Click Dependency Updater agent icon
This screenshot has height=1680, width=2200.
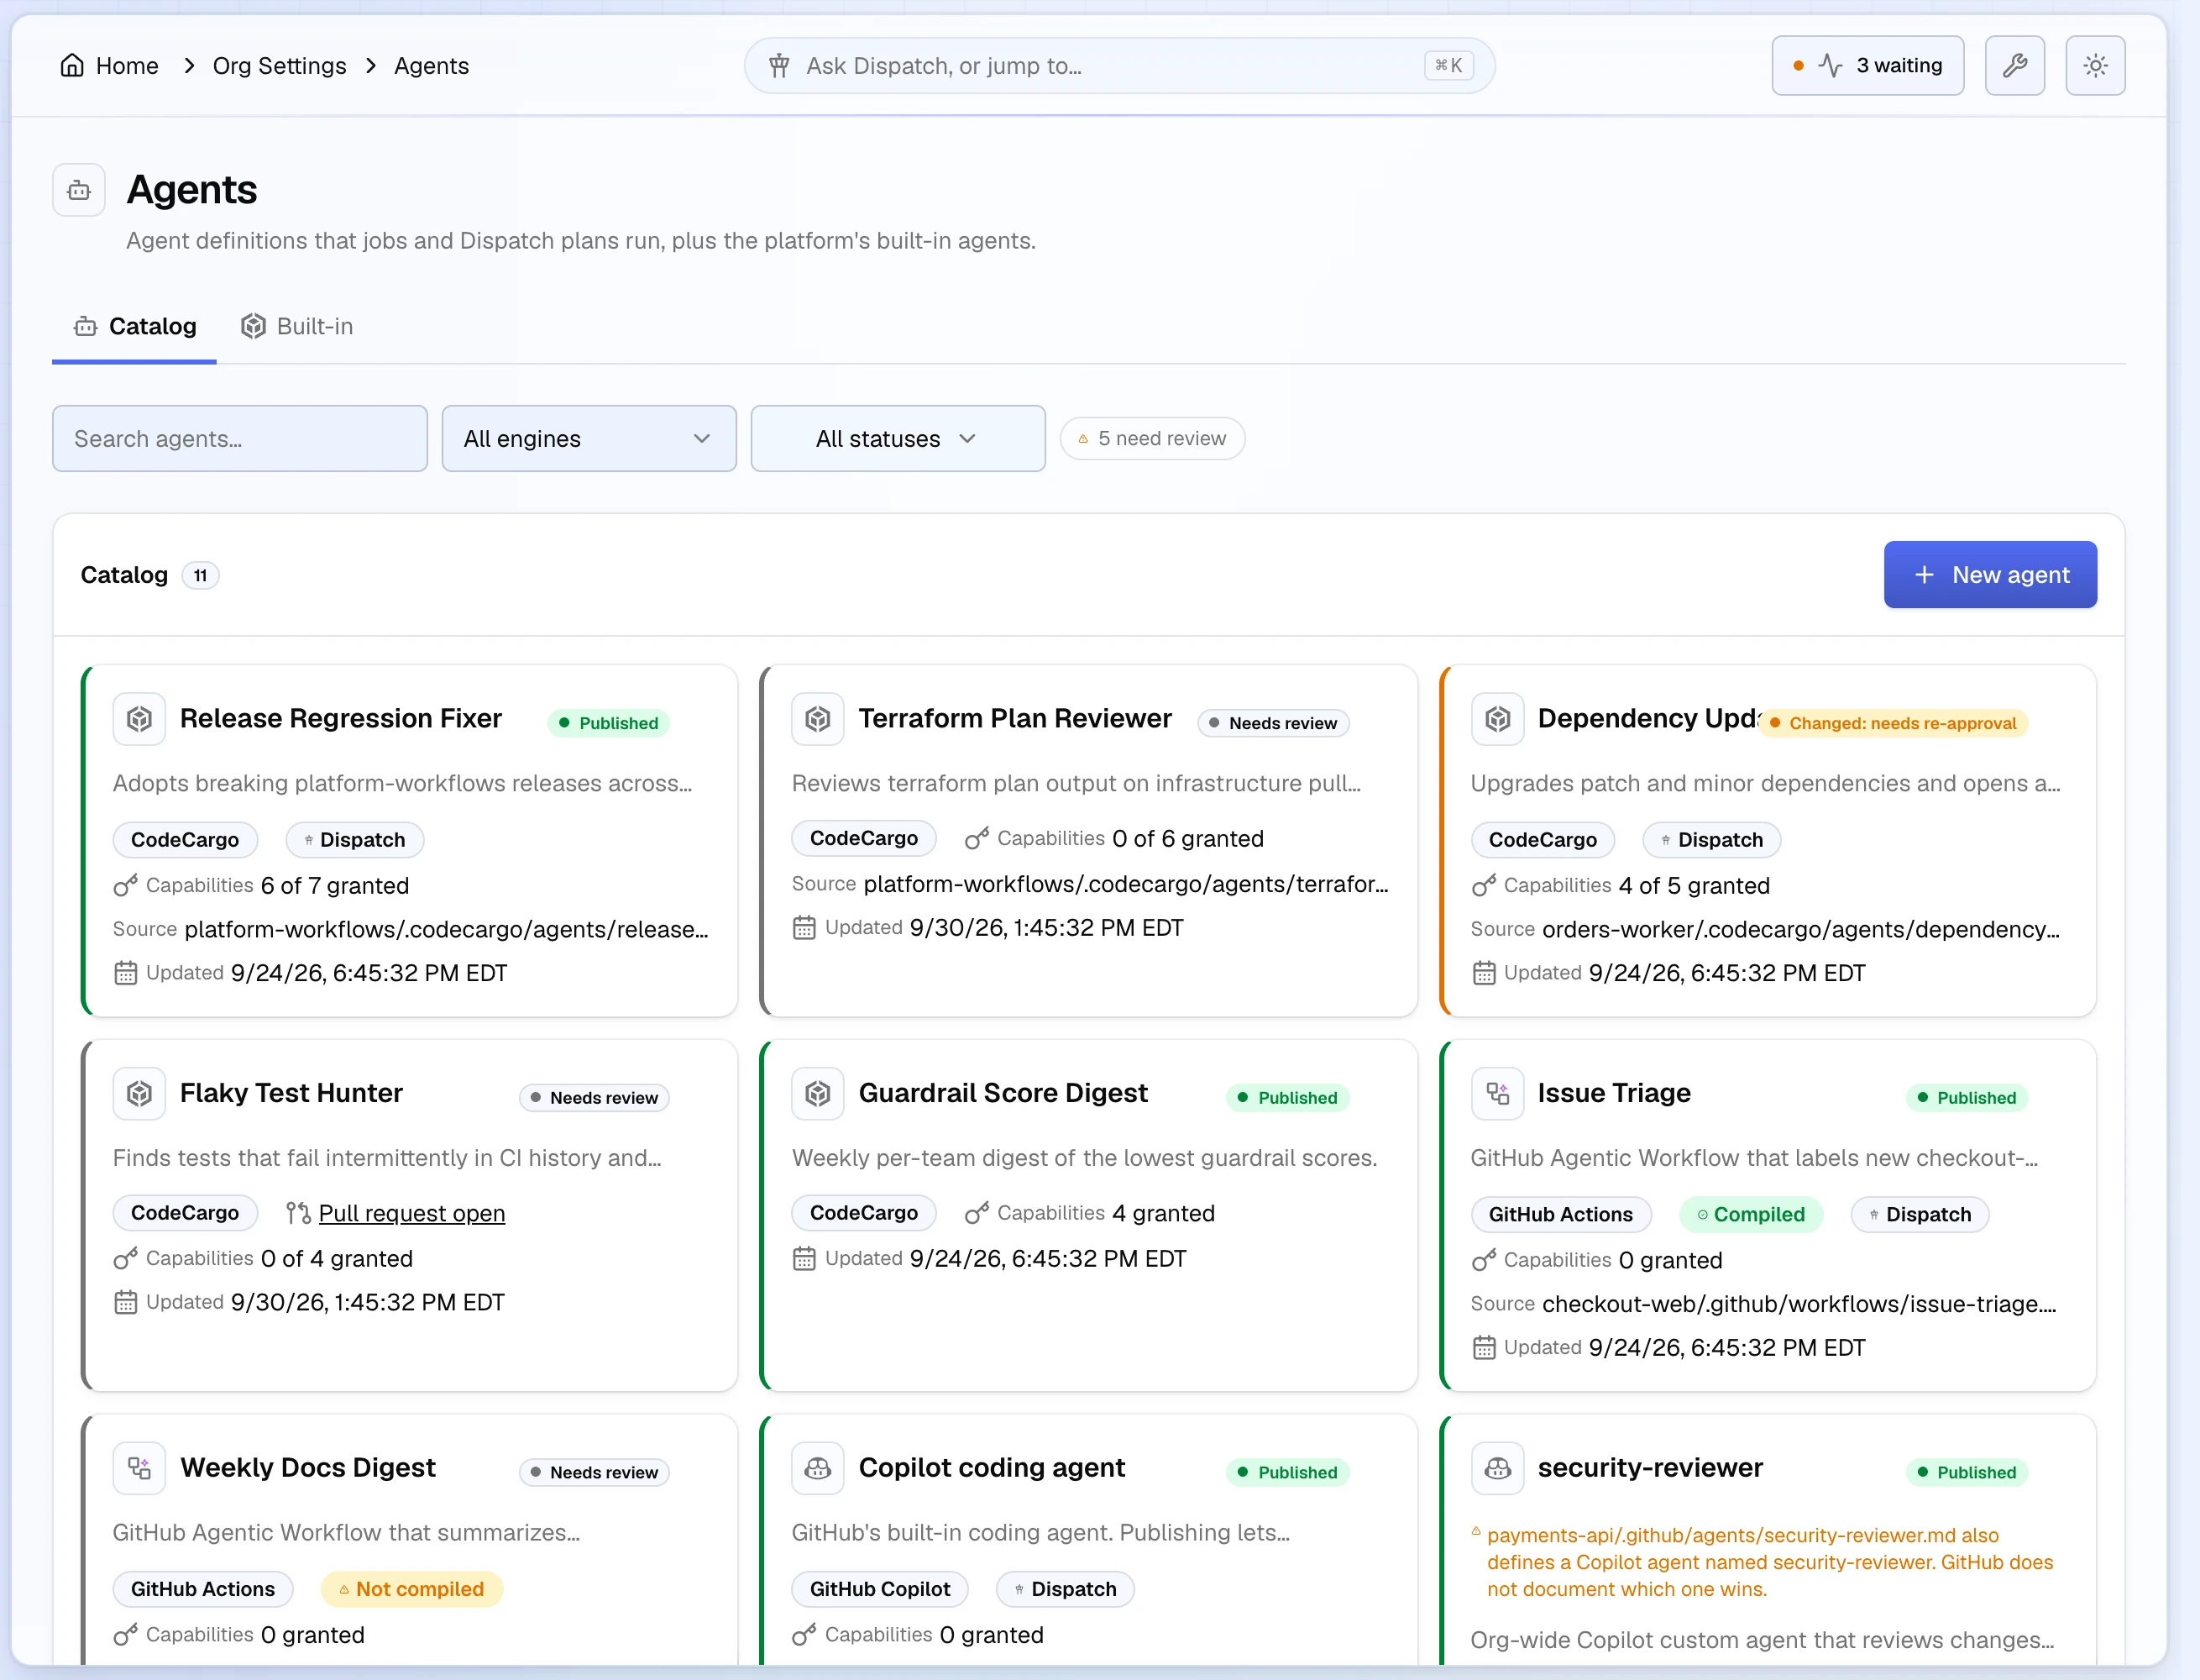(x=1497, y=719)
